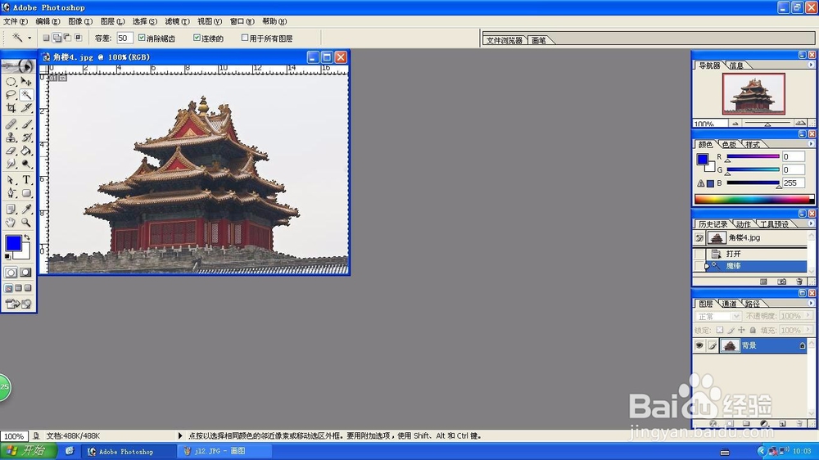819x460 pixels.
Task: Select the Pen tool
Action: (x=11, y=193)
